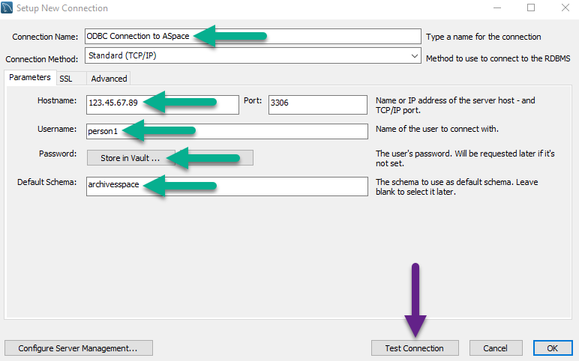Expand the Connection Method dropdown arrow

415,55
